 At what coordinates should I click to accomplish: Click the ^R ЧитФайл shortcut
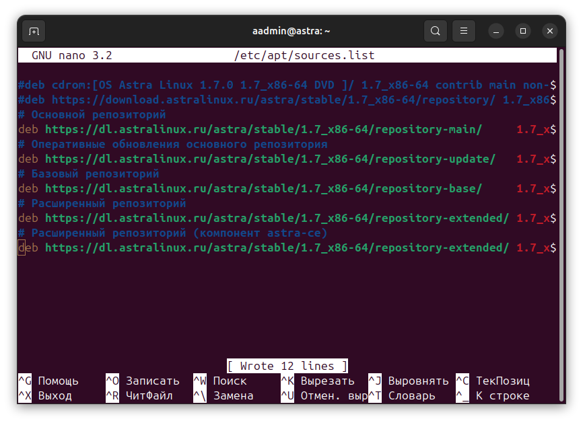pos(139,396)
